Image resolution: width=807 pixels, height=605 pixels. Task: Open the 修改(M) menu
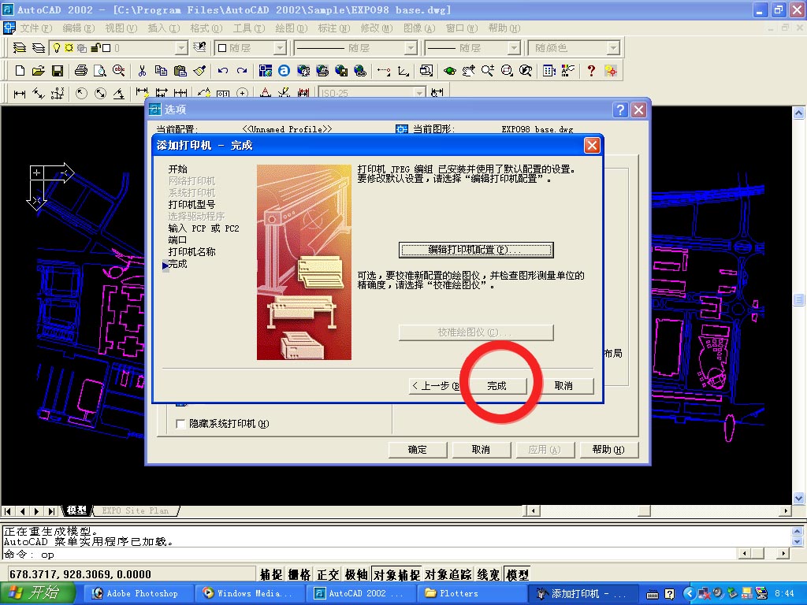tap(376, 28)
